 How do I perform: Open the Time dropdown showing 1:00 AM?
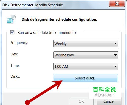point(86,66)
